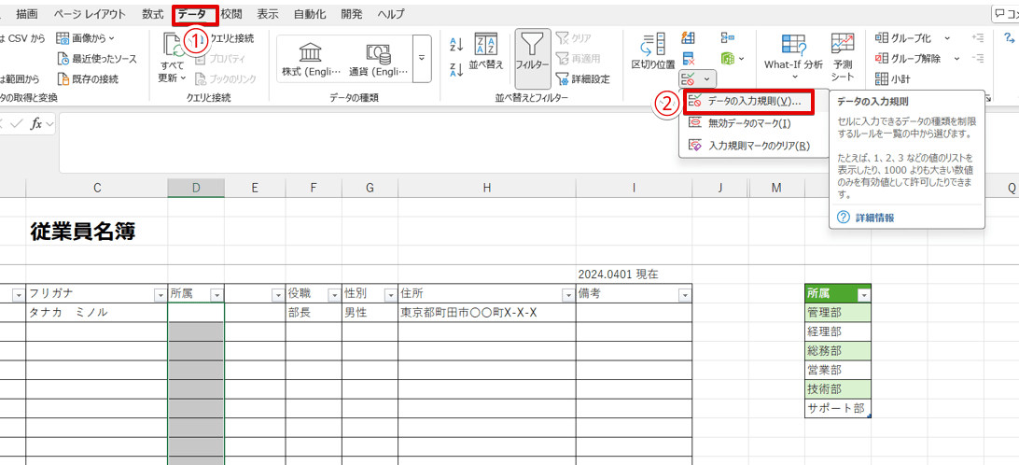Open the フリガナ column filter dropdown
Image resolution: width=1019 pixels, height=465 pixels.
(160, 295)
